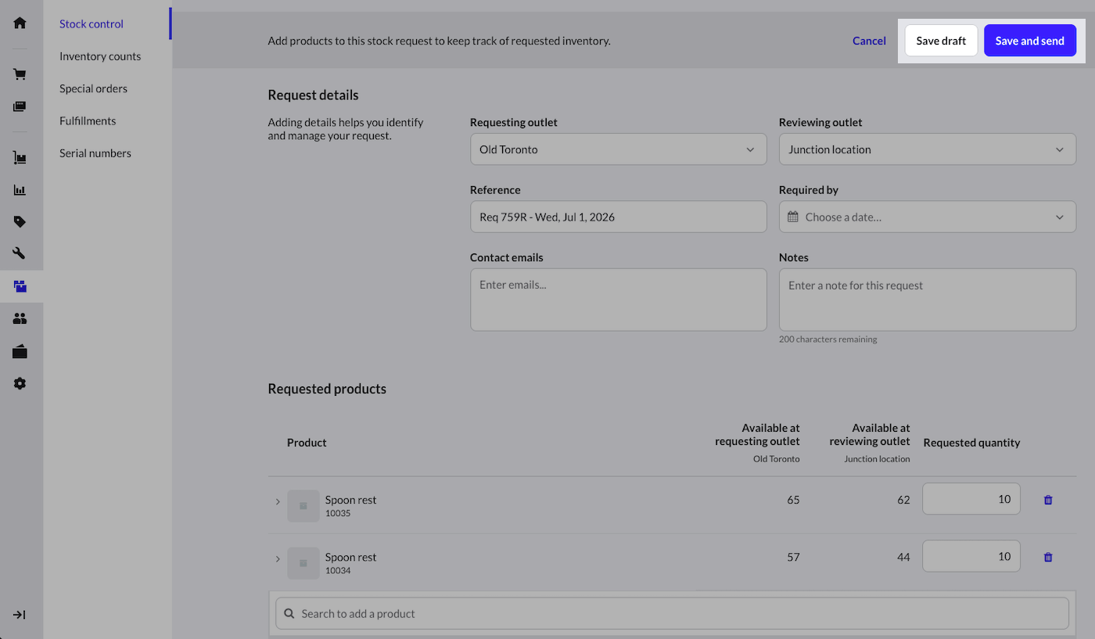Open Special orders in the submenu

93,88
